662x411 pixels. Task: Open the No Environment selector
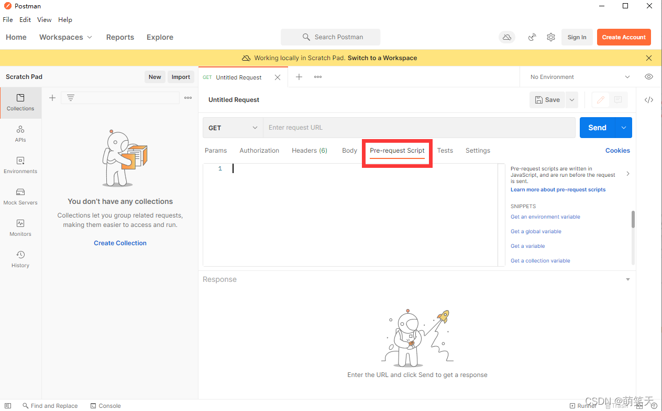580,77
